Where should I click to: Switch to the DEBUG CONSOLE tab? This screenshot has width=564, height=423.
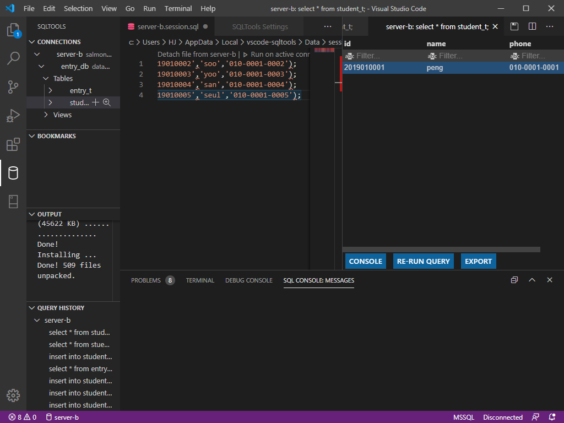(x=249, y=280)
